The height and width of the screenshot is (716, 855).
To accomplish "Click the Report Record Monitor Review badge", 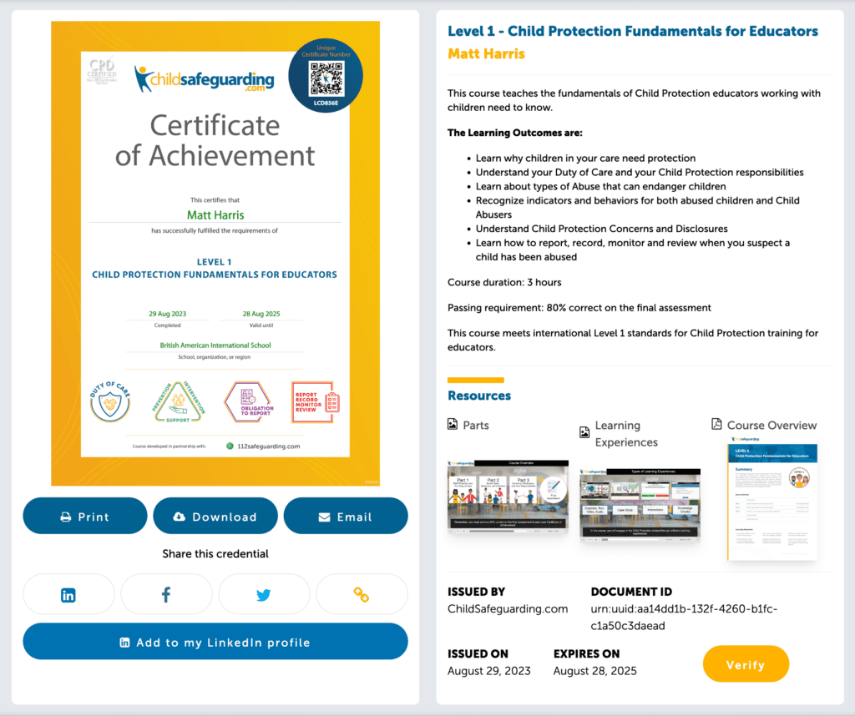I will (x=315, y=402).
